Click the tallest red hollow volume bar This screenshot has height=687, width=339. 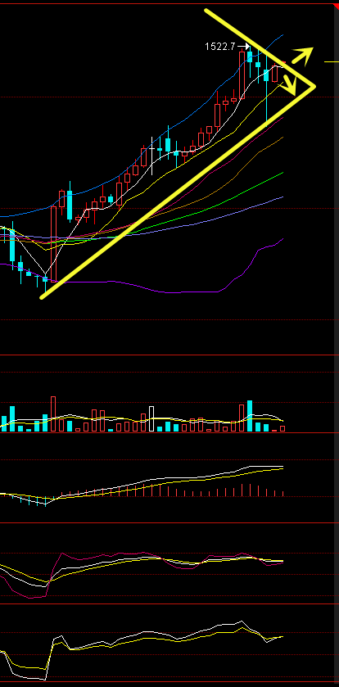[53, 414]
